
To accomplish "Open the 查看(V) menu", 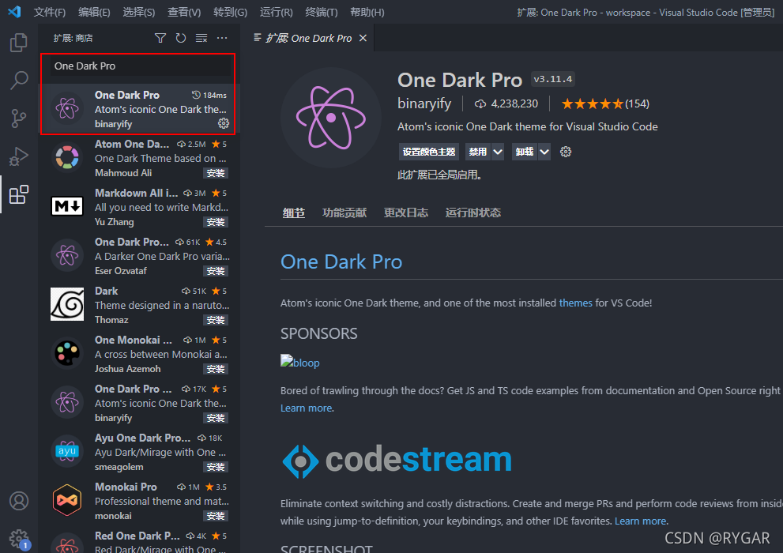I will 184,12.
